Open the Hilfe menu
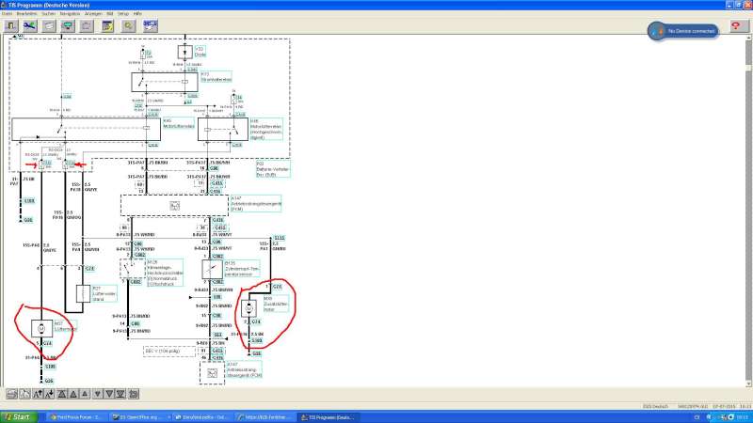 pyautogui.click(x=137, y=14)
